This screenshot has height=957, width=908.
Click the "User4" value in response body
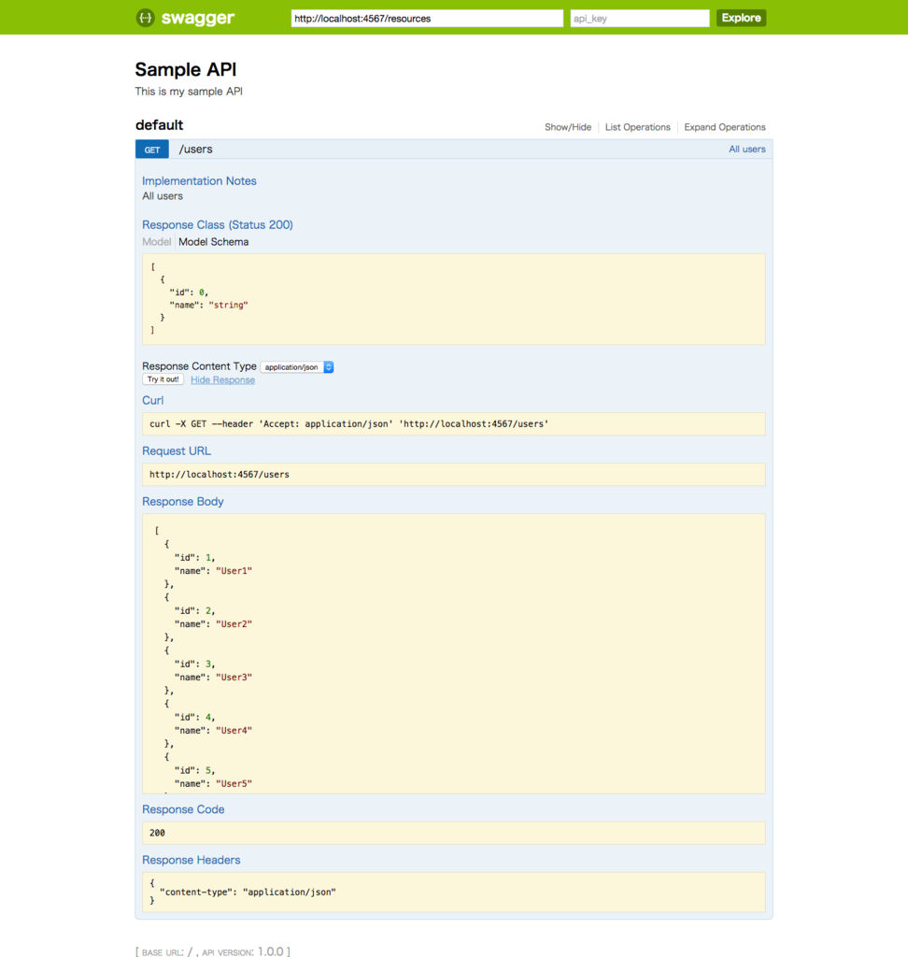pos(234,730)
